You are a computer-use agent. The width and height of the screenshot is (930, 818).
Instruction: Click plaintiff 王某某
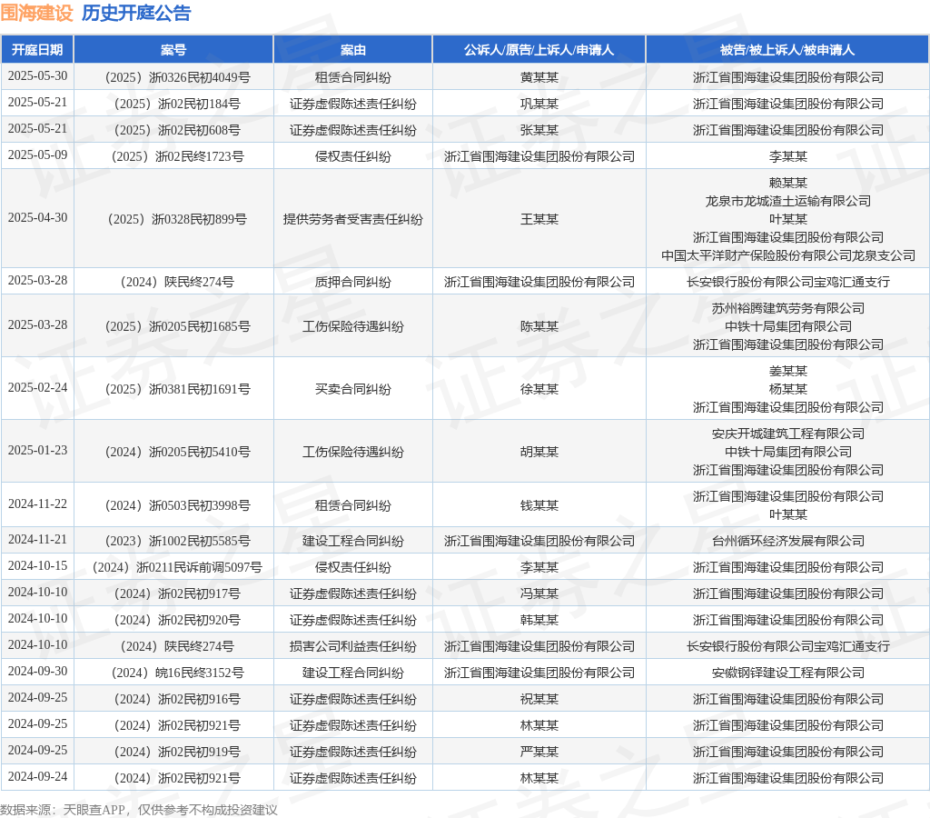(x=539, y=219)
